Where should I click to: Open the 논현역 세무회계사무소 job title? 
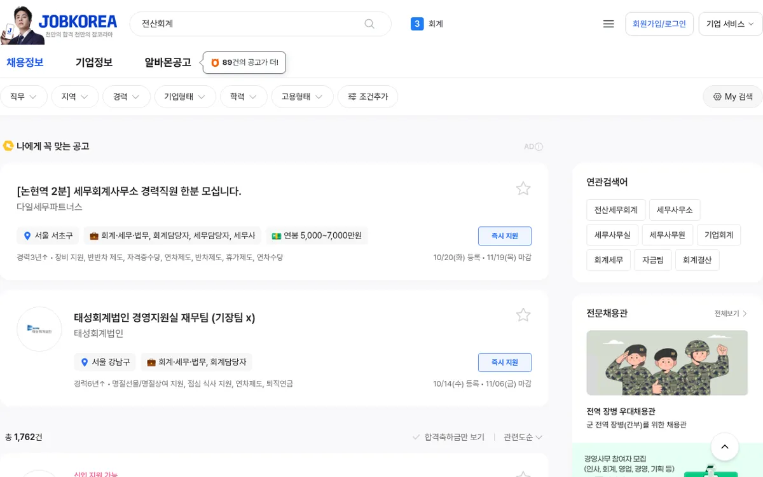129,191
